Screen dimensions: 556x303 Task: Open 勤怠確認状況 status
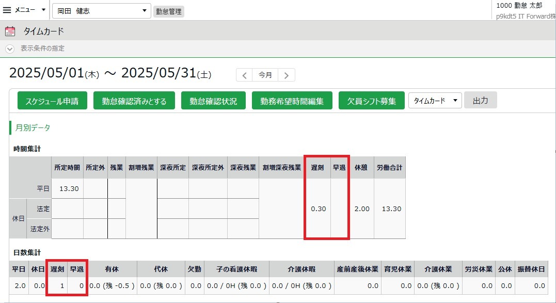tap(213, 101)
